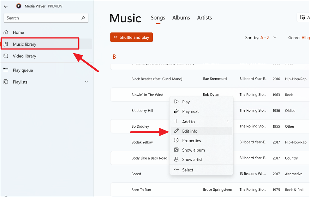Screen dimensions: 310x197
Task: Click Select in the context menu
Action: coord(201,170)
